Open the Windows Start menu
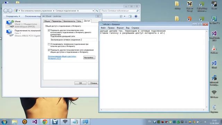This screenshot has width=222, height=125. (4, 122)
